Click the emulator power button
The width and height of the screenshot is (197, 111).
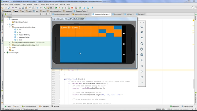(x=142, y=27)
